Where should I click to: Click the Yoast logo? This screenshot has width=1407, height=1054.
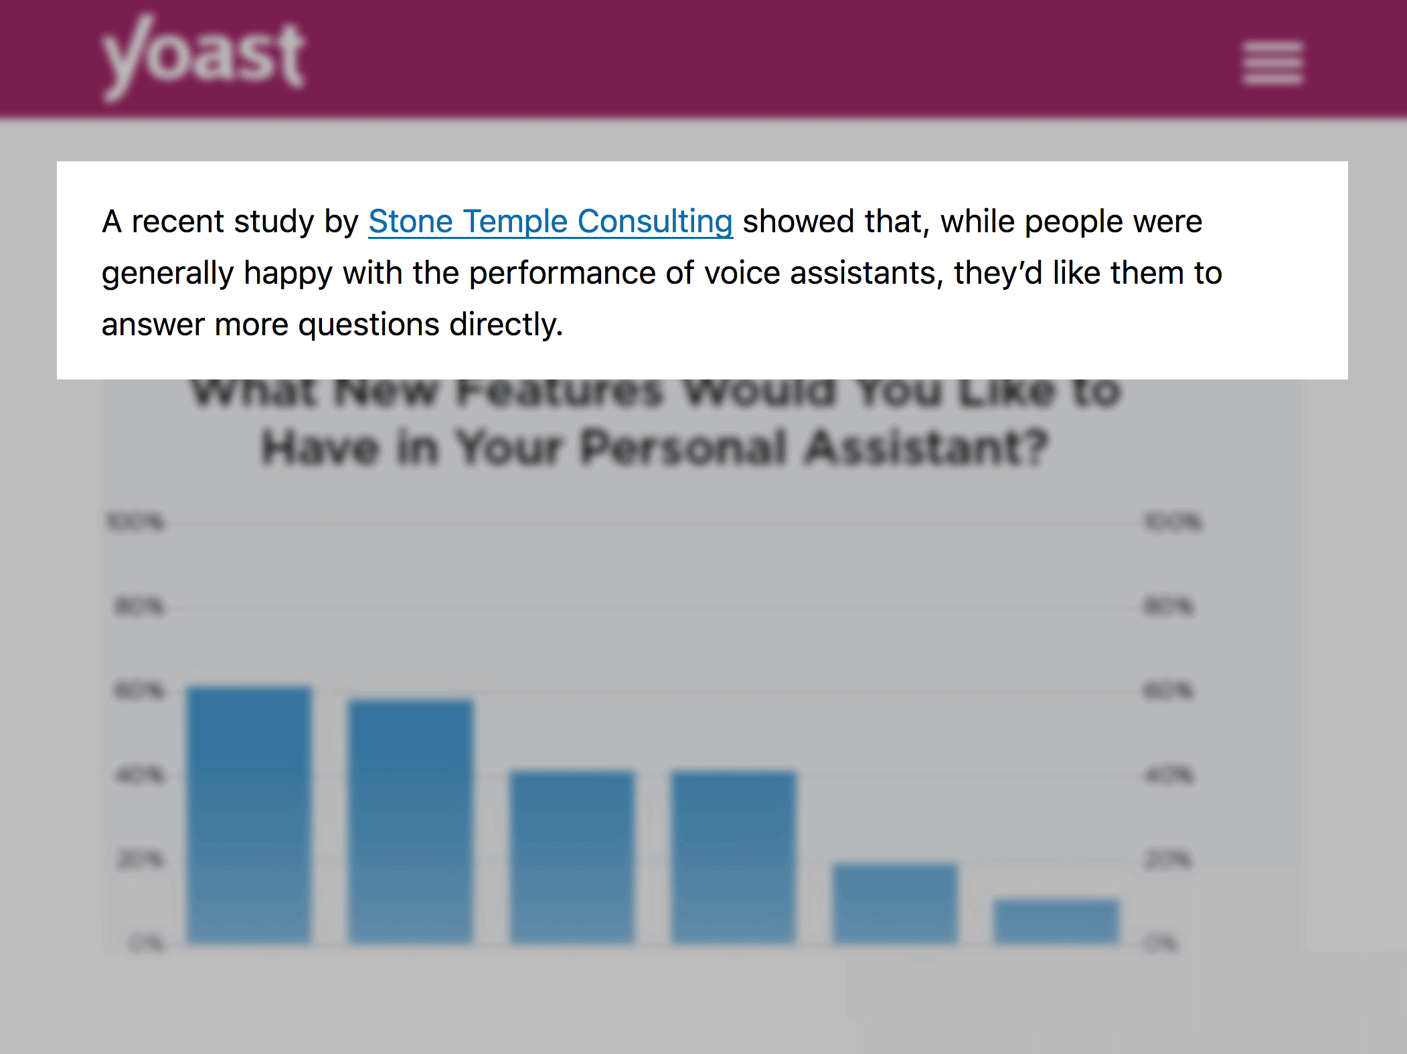pos(203,59)
